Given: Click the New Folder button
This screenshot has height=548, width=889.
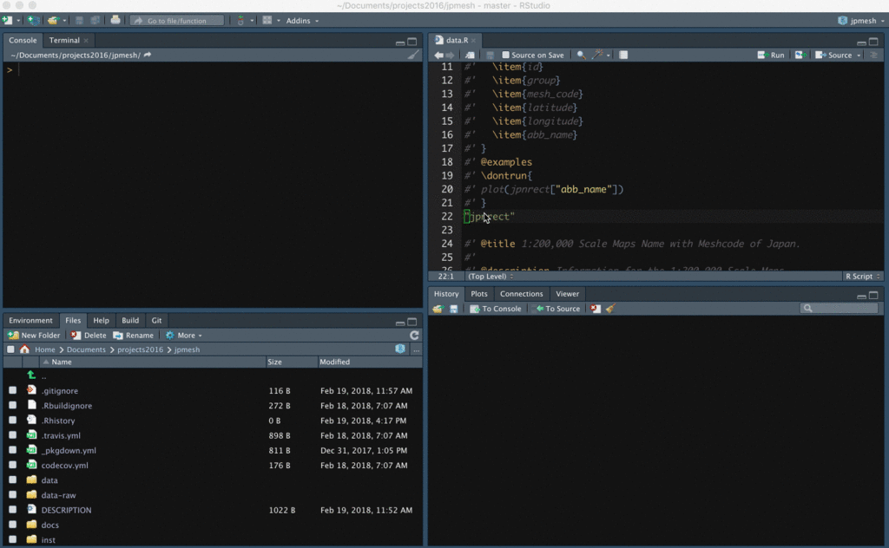Looking at the screenshot, I should [x=34, y=336].
